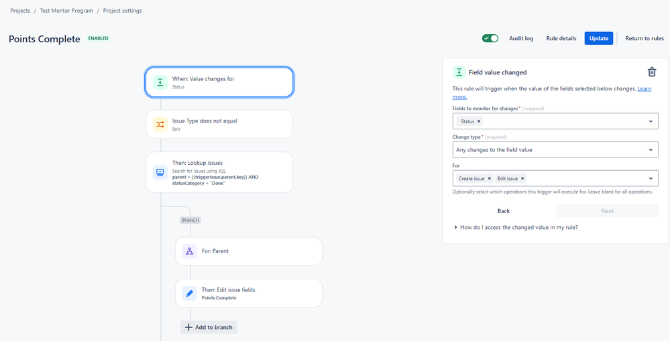Click the Edit issue chip label

point(508,178)
